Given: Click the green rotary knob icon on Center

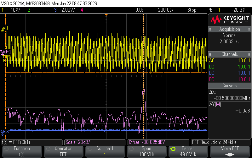Looking at the screenshot, I should point(173,149).
